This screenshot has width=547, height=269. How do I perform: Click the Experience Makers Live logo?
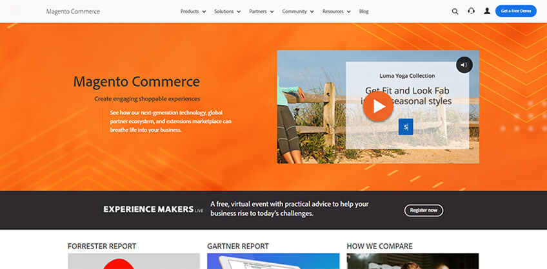pyautogui.click(x=153, y=209)
